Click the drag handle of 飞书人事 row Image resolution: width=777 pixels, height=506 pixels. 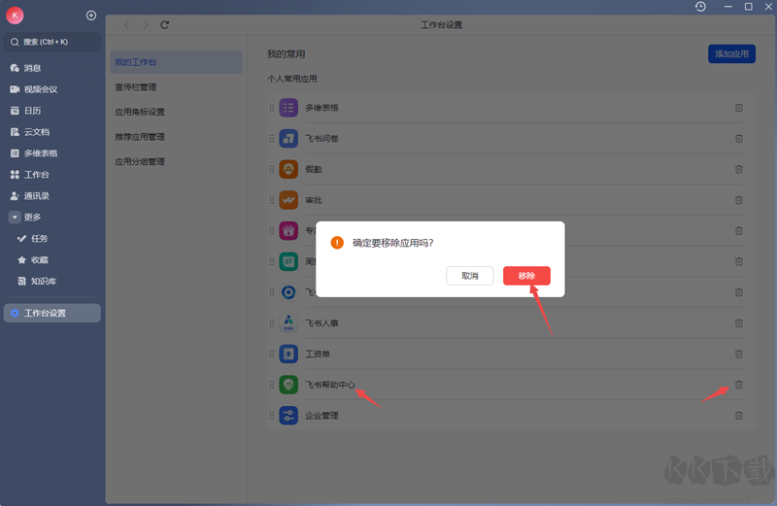(x=272, y=323)
